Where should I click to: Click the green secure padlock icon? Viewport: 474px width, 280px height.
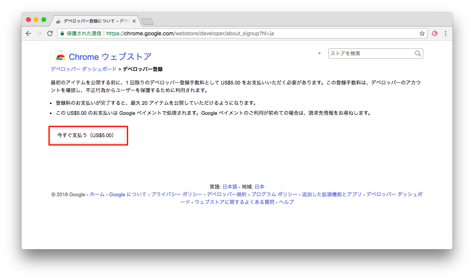(62, 33)
